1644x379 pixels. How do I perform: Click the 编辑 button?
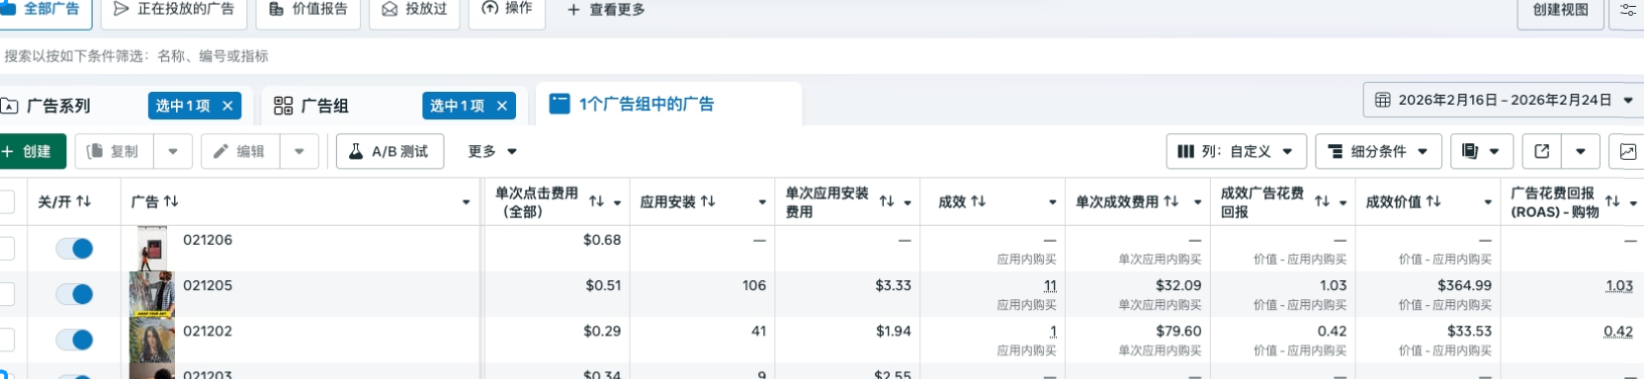pyautogui.click(x=239, y=151)
